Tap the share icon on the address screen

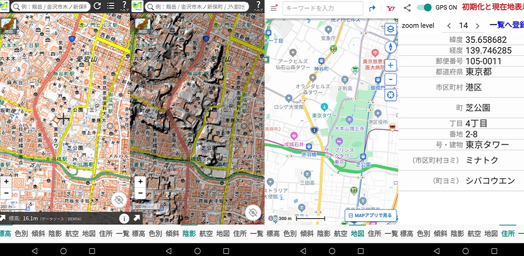click(x=407, y=7)
